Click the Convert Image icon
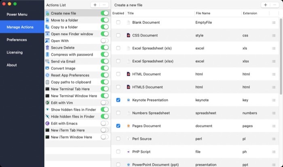This screenshot has width=283, height=167. [x=47, y=68]
